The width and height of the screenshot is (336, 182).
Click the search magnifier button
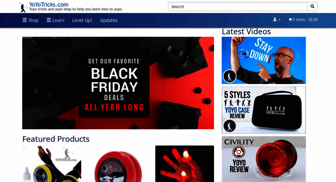tap(312, 6)
